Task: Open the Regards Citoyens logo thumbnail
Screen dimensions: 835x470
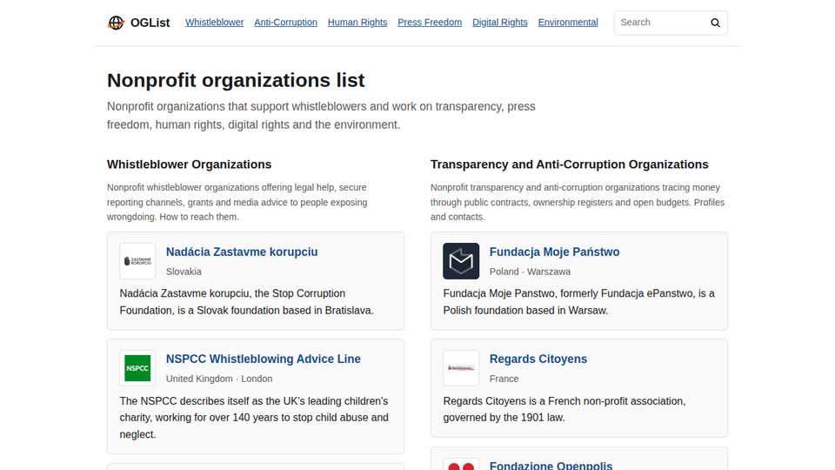Action: [461, 368]
